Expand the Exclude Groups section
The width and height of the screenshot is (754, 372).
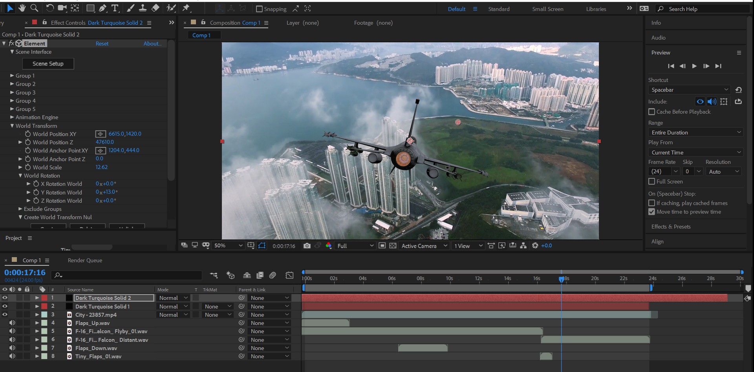click(20, 209)
